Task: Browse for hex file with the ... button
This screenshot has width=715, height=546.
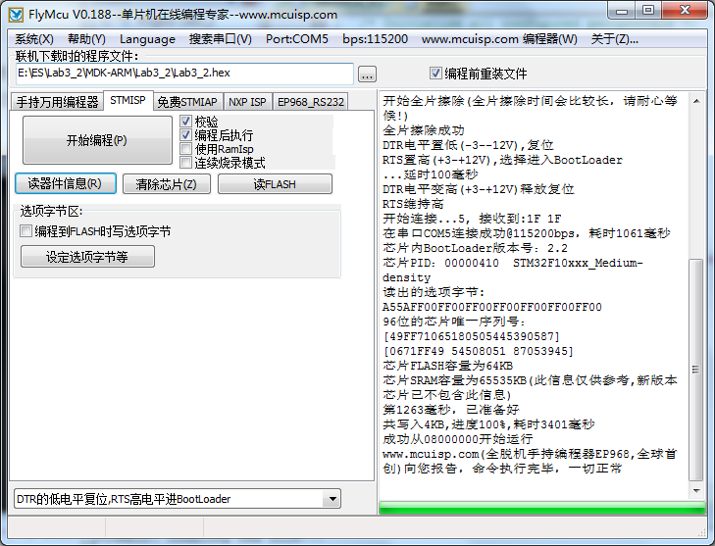Action: click(x=367, y=74)
